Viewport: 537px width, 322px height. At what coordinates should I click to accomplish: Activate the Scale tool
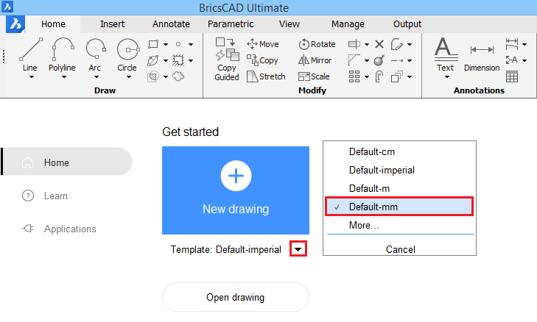click(x=314, y=76)
